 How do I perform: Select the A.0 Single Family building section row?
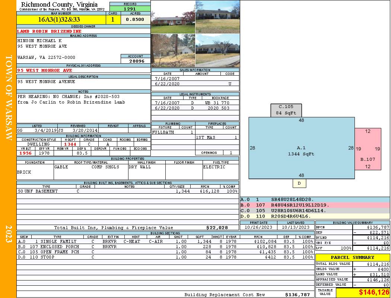pos(165,241)
